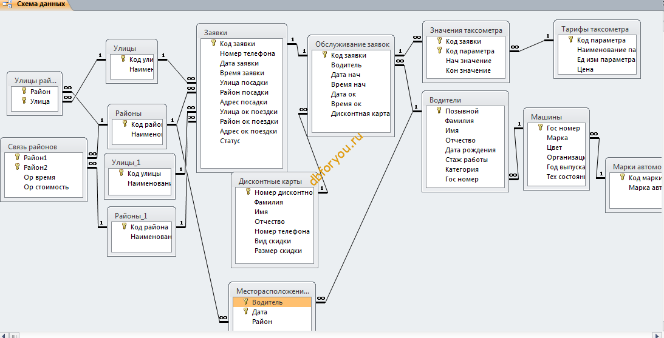Click key icon of Код заявки in Заявки

[x=214, y=43]
